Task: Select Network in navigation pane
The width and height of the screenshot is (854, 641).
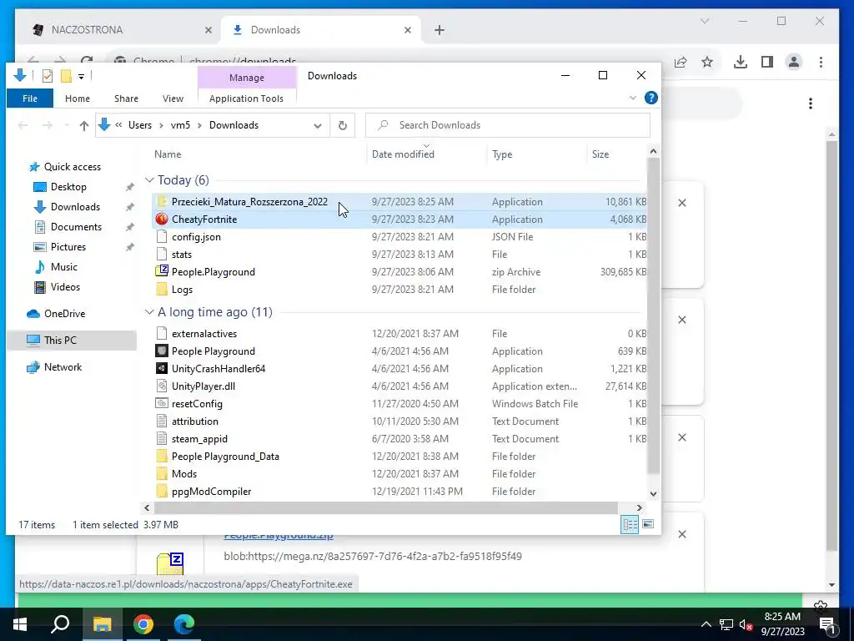Action: [x=63, y=367]
